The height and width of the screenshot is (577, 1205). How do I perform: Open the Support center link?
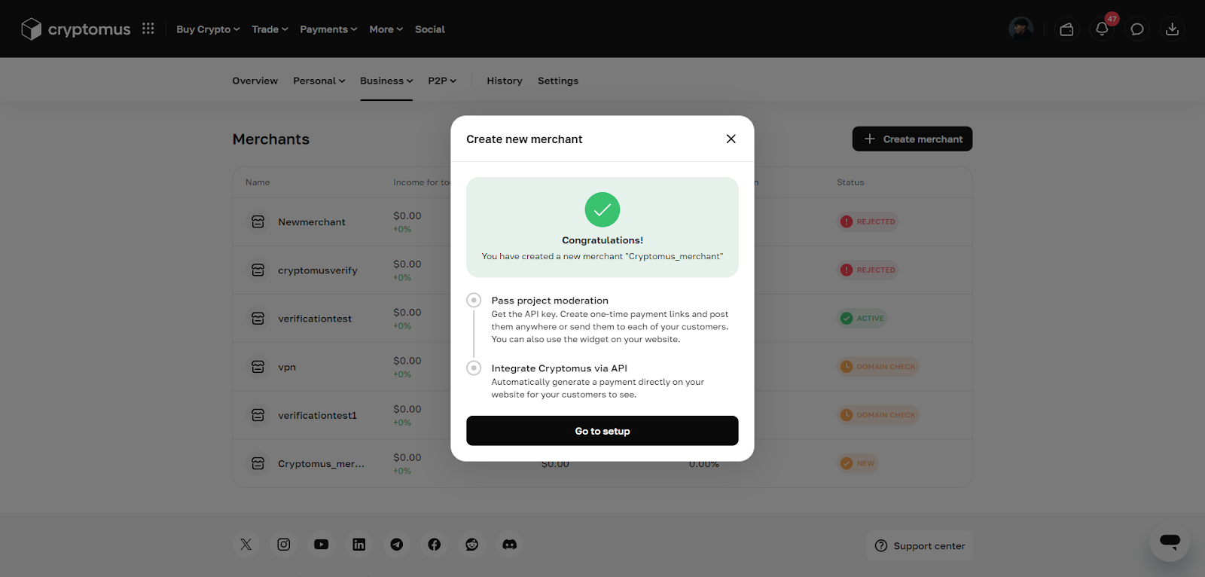(x=920, y=546)
